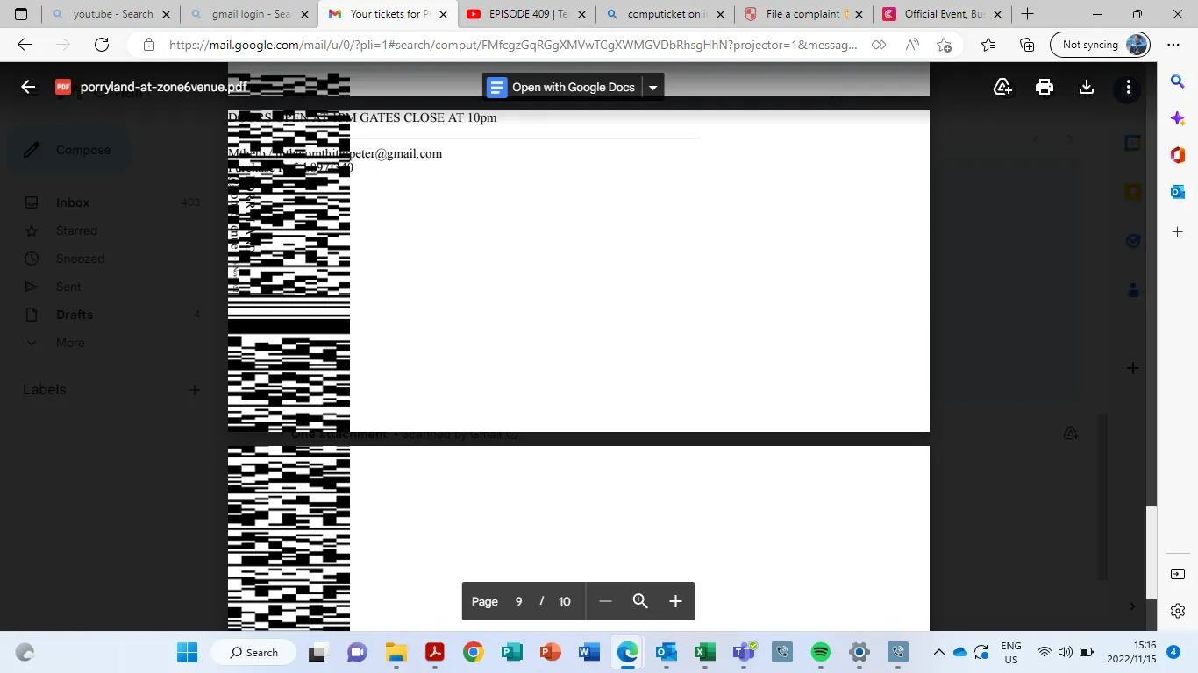Close the PDF preview with back arrow
This screenshot has width=1198, height=673.
click(28, 87)
